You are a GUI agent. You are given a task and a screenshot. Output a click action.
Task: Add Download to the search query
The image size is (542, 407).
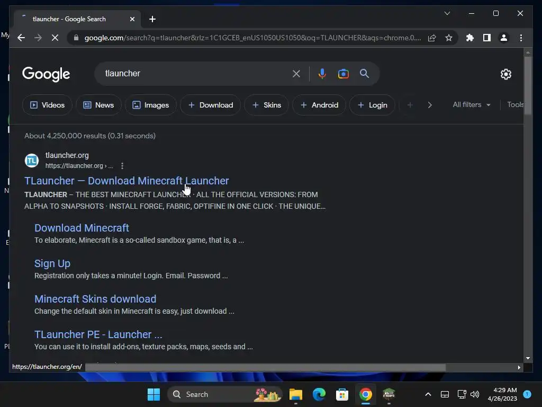(210, 105)
